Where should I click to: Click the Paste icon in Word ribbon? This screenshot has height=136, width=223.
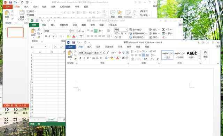[70, 53]
